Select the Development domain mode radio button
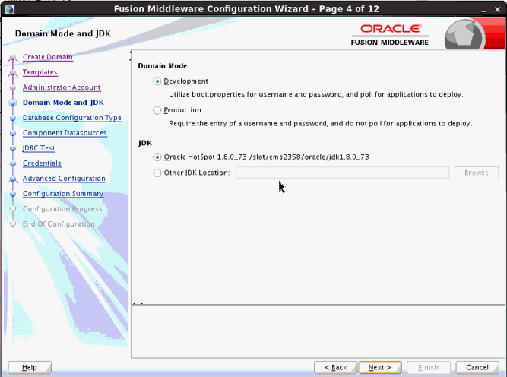The height and width of the screenshot is (377, 507). tap(157, 81)
